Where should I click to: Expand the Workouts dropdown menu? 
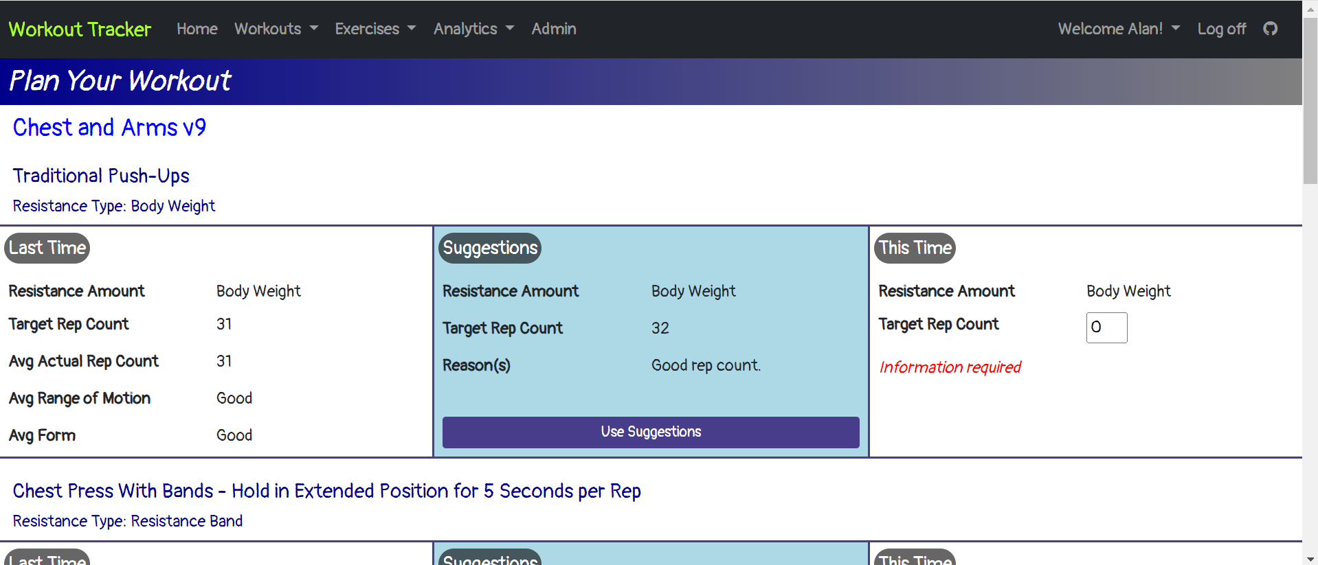tap(276, 29)
